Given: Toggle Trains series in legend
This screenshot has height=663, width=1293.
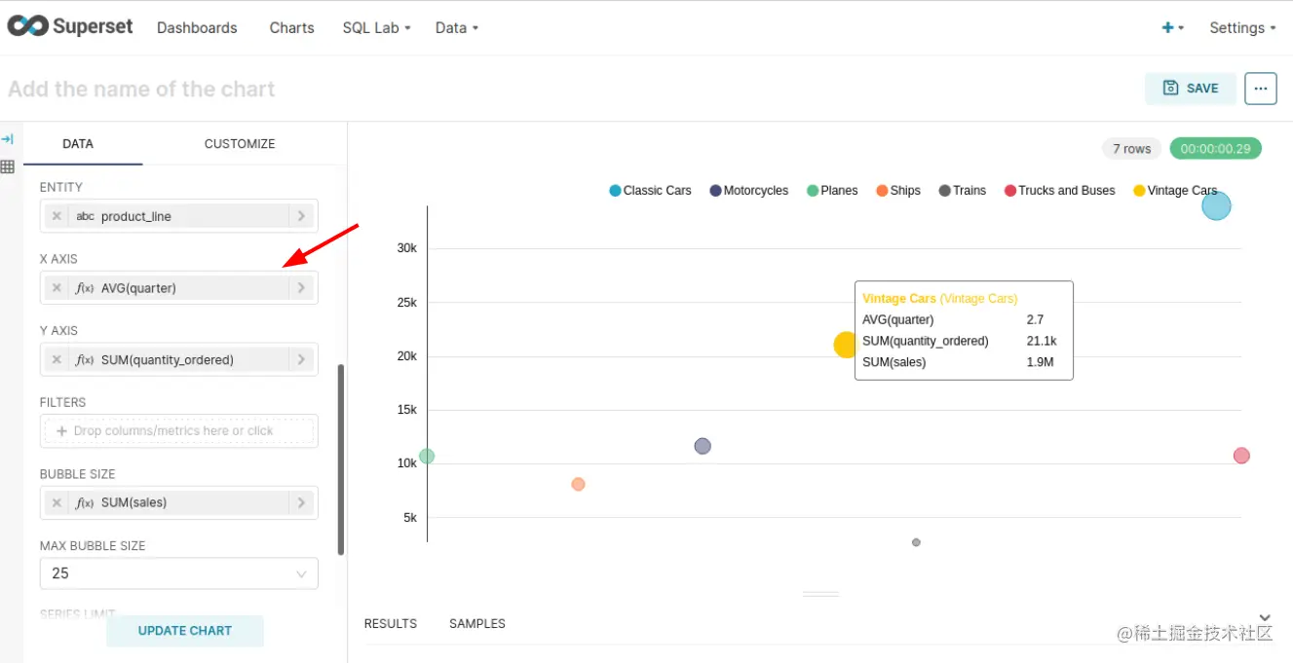Looking at the screenshot, I should [963, 191].
